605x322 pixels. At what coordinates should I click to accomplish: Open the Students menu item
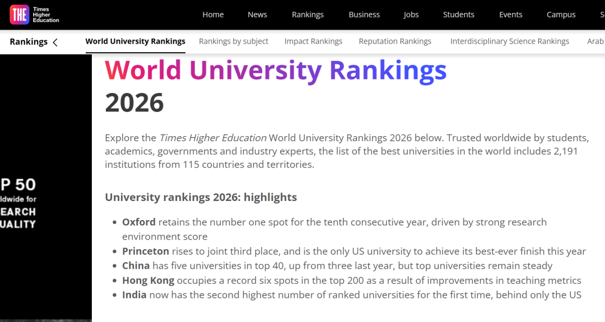click(458, 15)
